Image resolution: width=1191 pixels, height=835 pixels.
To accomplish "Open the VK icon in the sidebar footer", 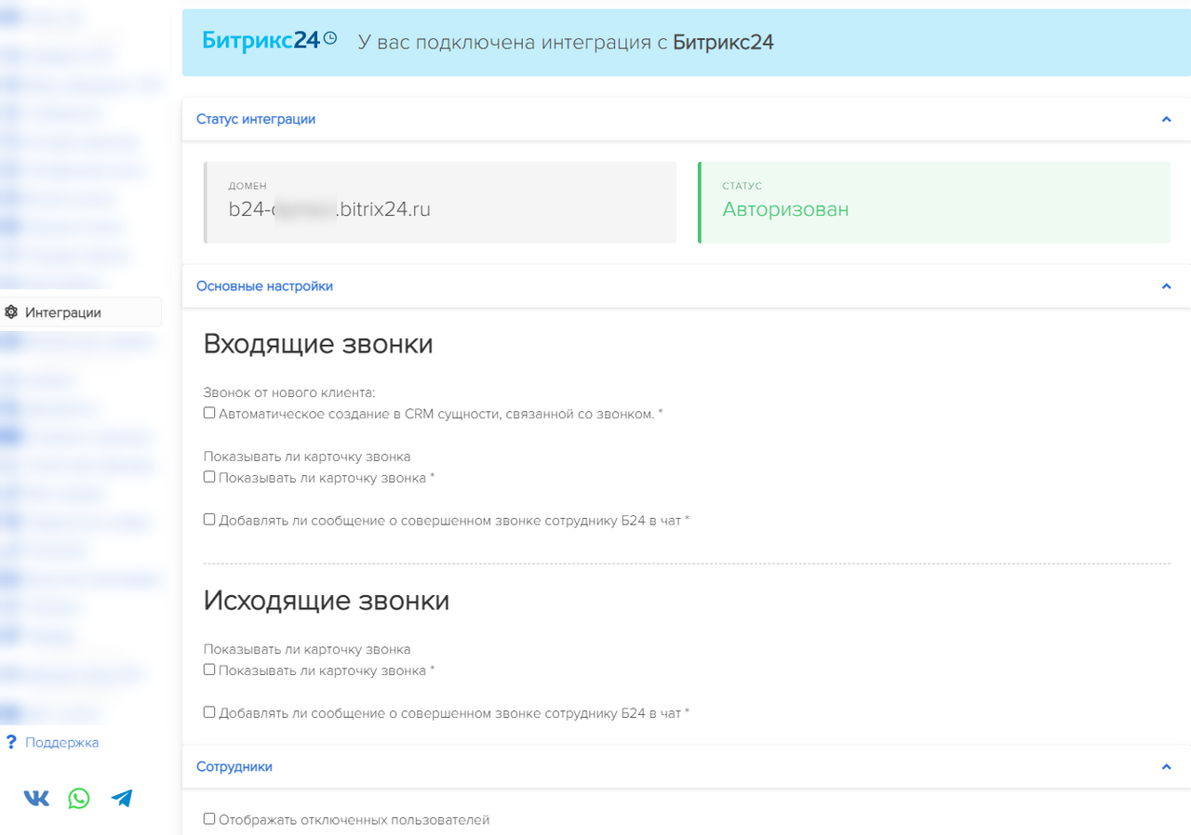I will (x=35, y=798).
